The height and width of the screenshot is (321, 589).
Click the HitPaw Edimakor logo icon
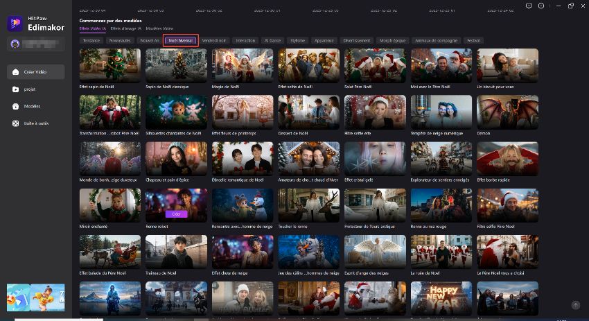coord(15,24)
